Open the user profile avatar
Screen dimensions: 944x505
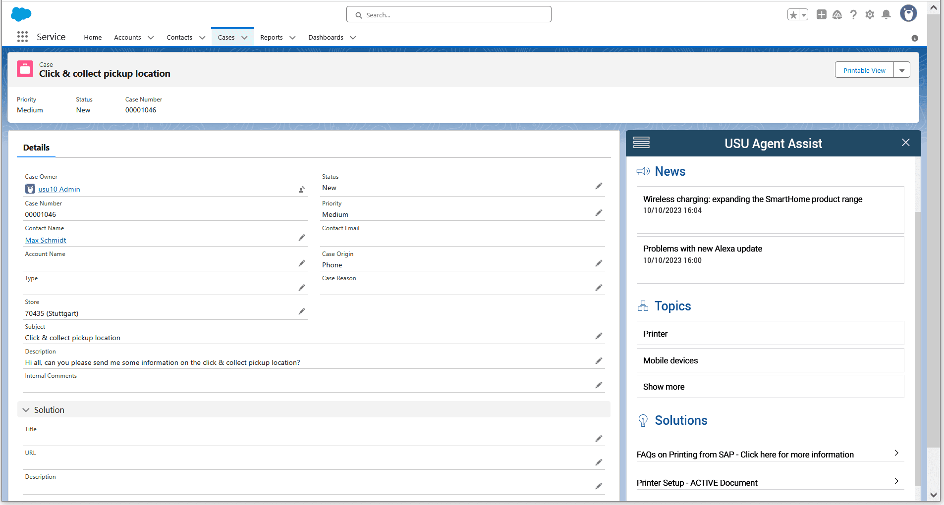click(908, 14)
